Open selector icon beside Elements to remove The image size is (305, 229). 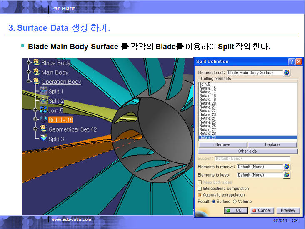tap(287, 167)
